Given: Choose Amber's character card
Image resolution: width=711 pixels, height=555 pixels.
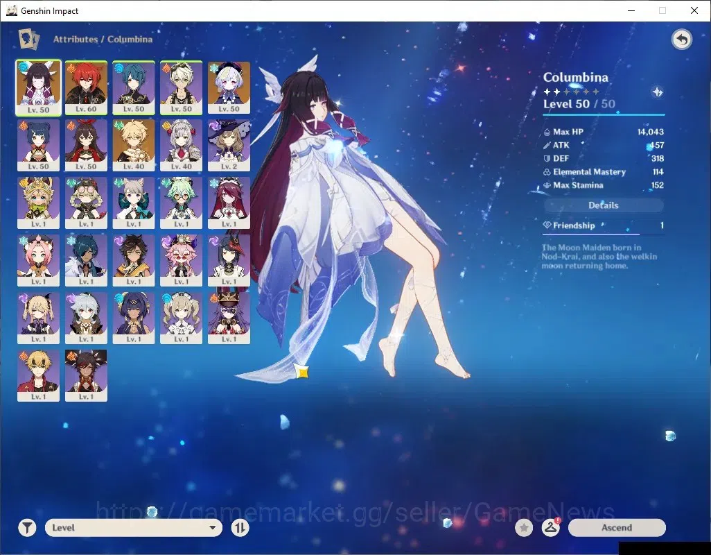Looking at the screenshot, I should 86,145.
